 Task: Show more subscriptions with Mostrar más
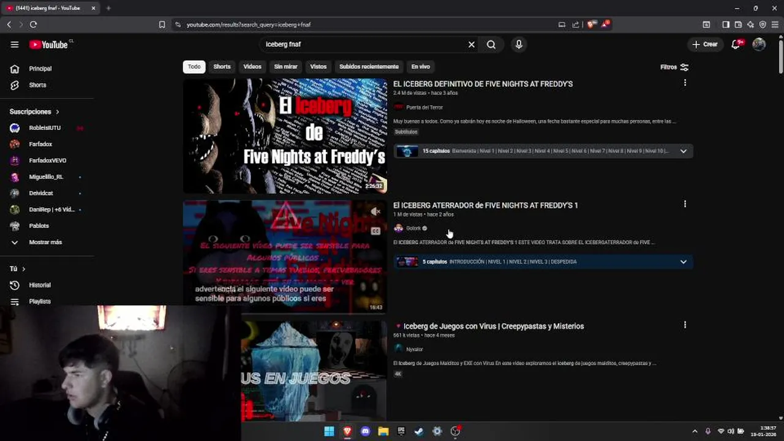[x=45, y=242]
